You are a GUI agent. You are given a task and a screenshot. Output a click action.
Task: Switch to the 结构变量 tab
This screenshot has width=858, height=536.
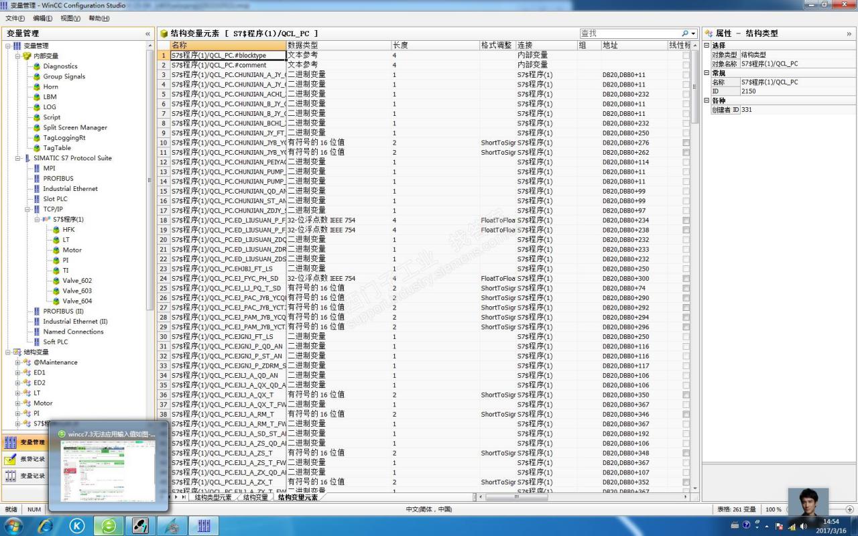tap(255, 497)
